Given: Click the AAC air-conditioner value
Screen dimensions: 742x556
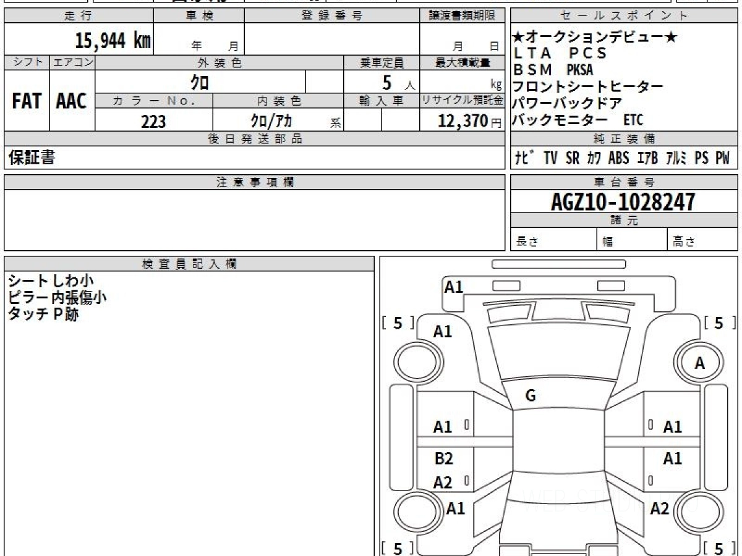Looking at the screenshot, I should [72, 101].
